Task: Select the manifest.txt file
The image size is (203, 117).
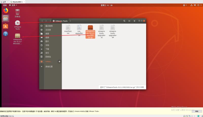Action: pos(68,29)
